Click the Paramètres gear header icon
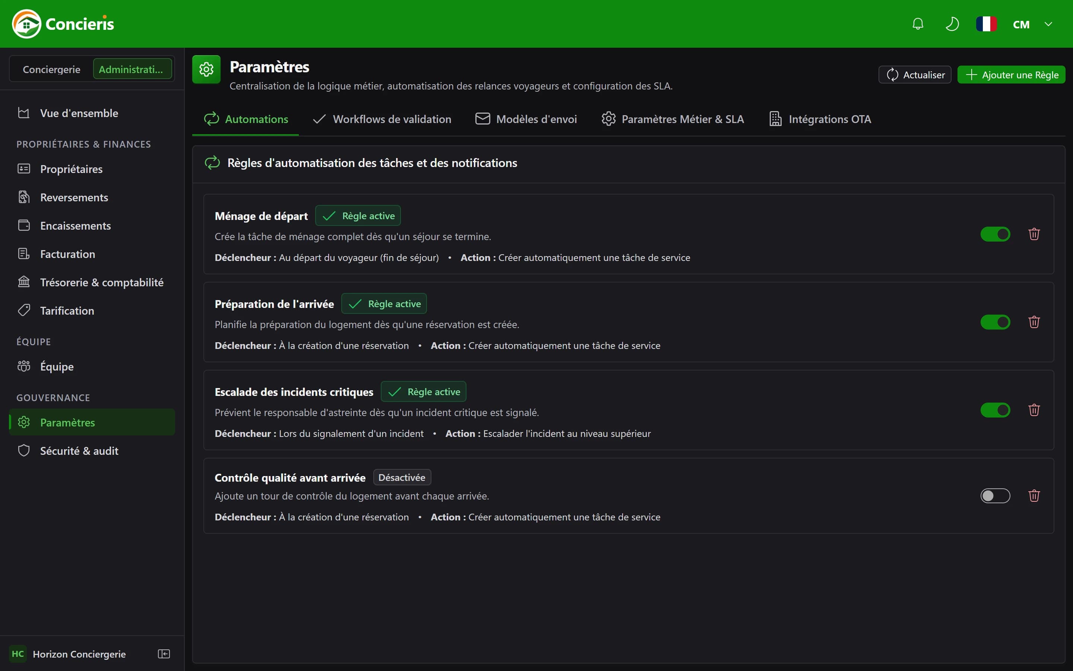This screenshot has width=1073, height=671. point(206,69)
